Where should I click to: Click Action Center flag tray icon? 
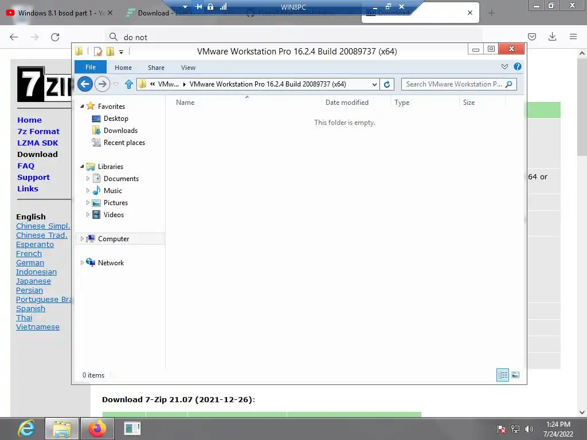[x=502, y=429]
